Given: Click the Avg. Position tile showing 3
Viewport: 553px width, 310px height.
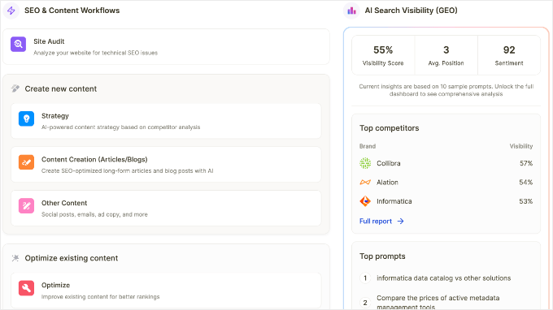Looking at the screenshot, I should click(x=446, y=55).
